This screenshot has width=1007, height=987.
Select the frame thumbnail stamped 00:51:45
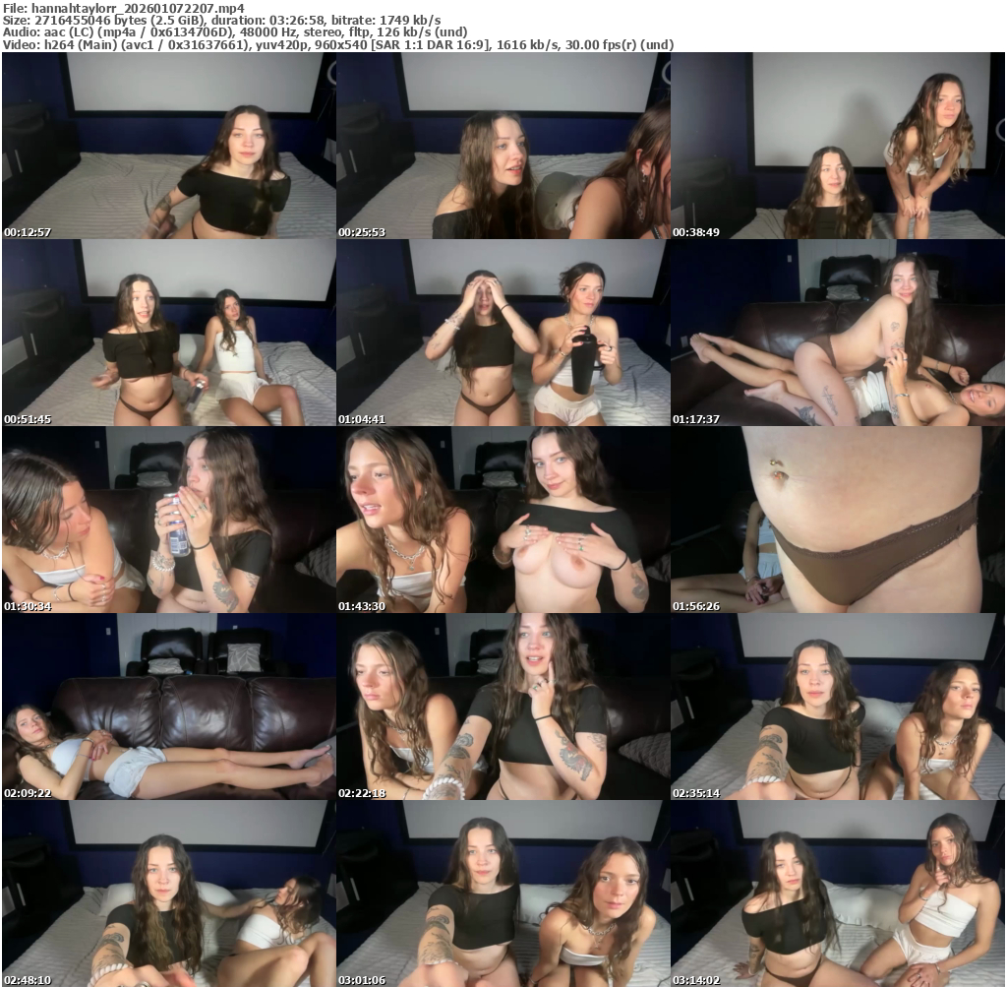tap(169, 333)
